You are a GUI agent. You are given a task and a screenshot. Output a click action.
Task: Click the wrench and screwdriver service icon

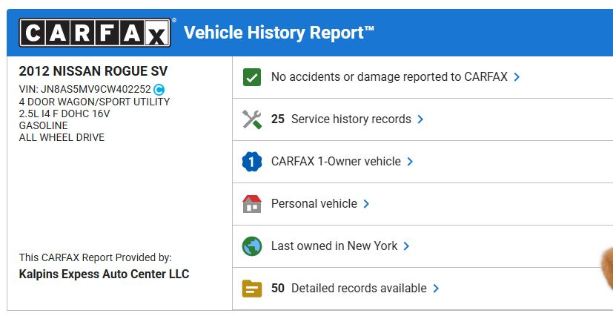(252, 119)
